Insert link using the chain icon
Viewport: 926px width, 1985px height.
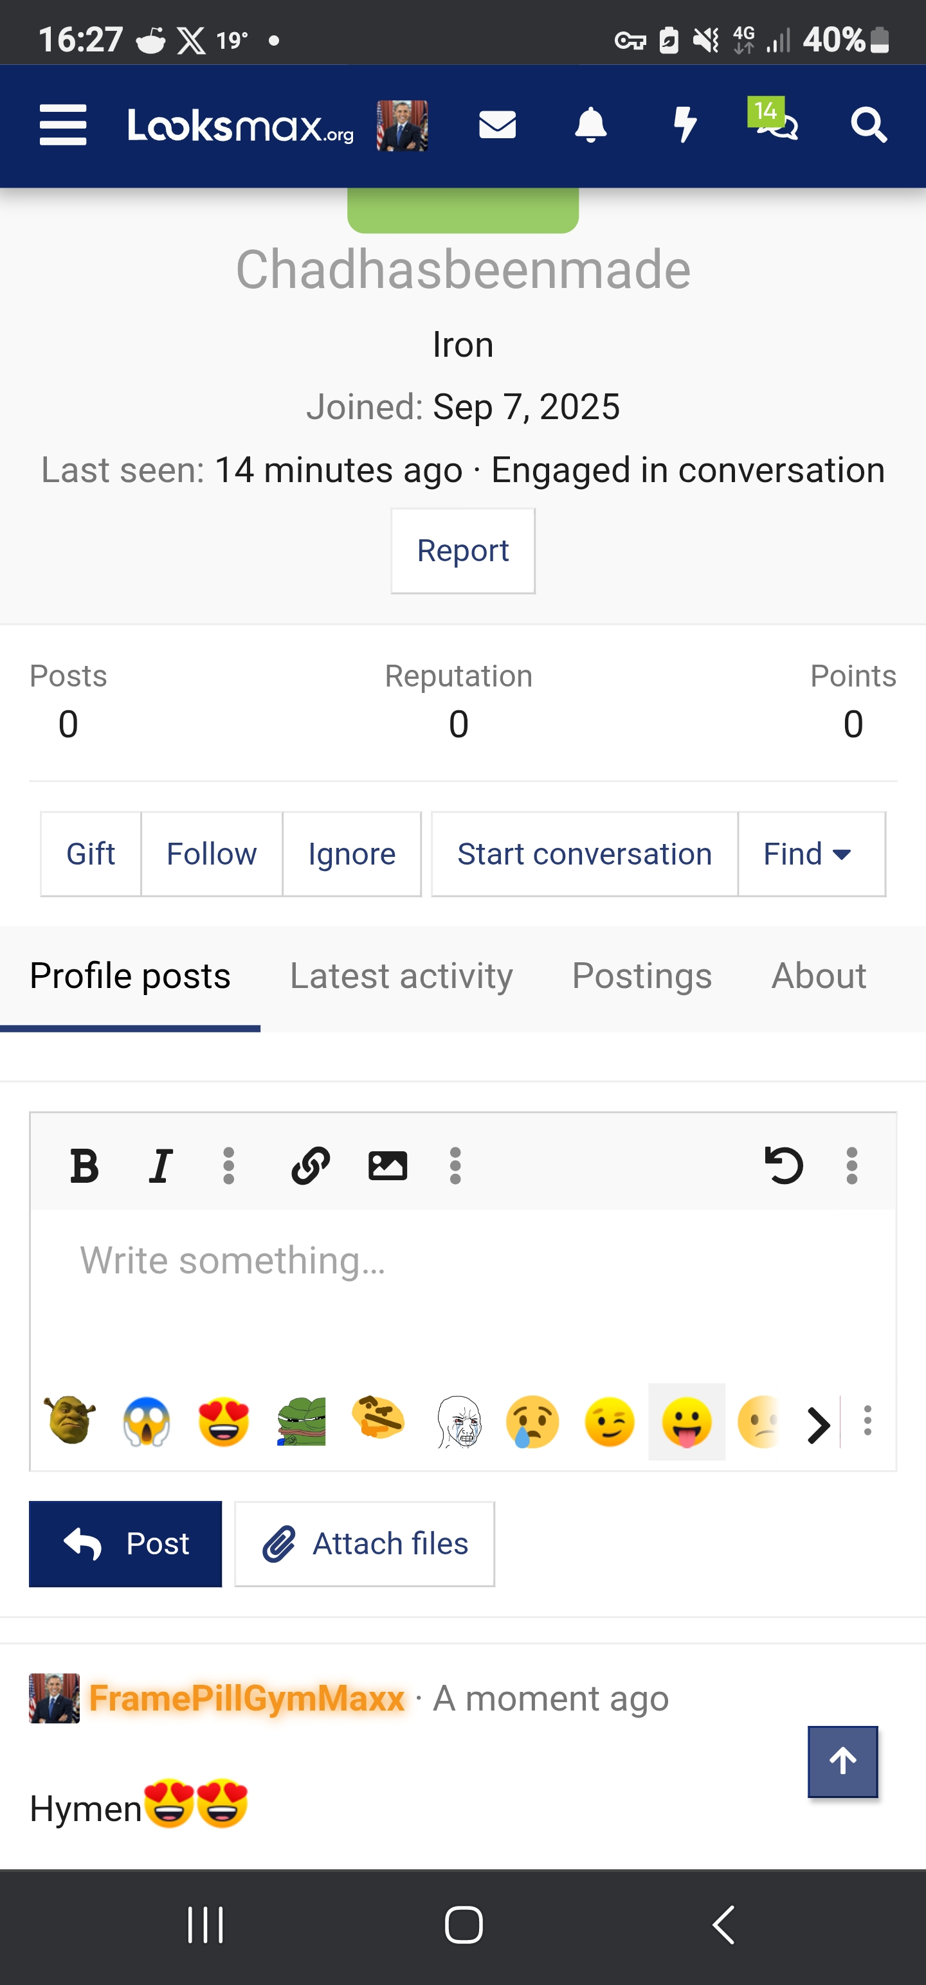[x=311, y=1164]
